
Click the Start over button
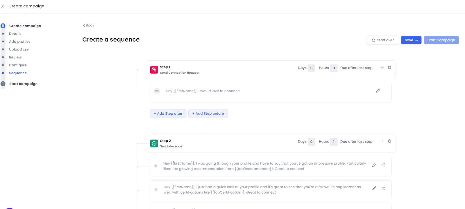point(382,40)
